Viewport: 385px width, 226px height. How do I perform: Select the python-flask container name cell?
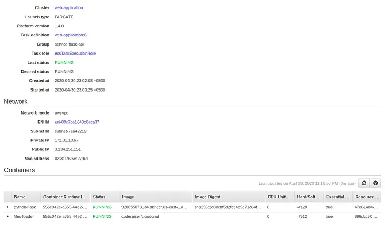(x=24, y=207)
